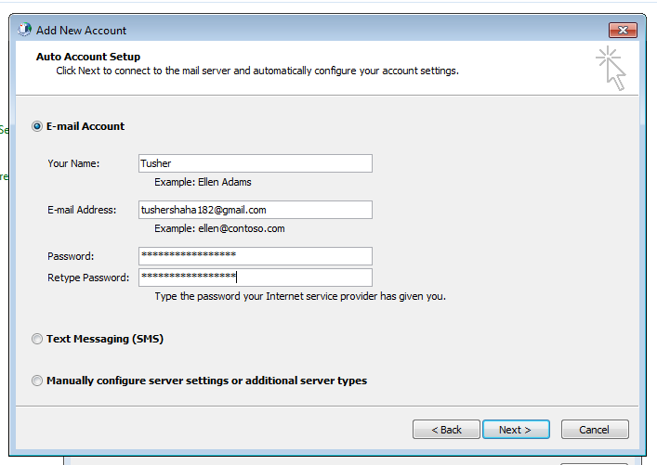Click inside the Retype Password field
This screenshot has height=465, width=657.
(255, 278)
